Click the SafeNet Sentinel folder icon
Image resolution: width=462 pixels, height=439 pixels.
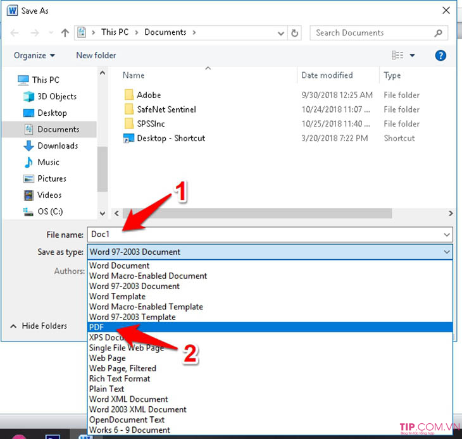[x=128, y=109]
